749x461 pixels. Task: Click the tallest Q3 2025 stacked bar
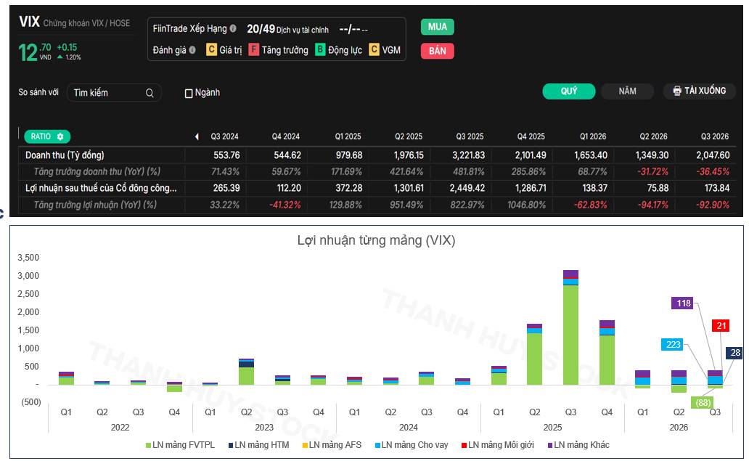[x=570, y=327]
